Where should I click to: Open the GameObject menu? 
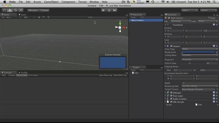pos(51,2)
